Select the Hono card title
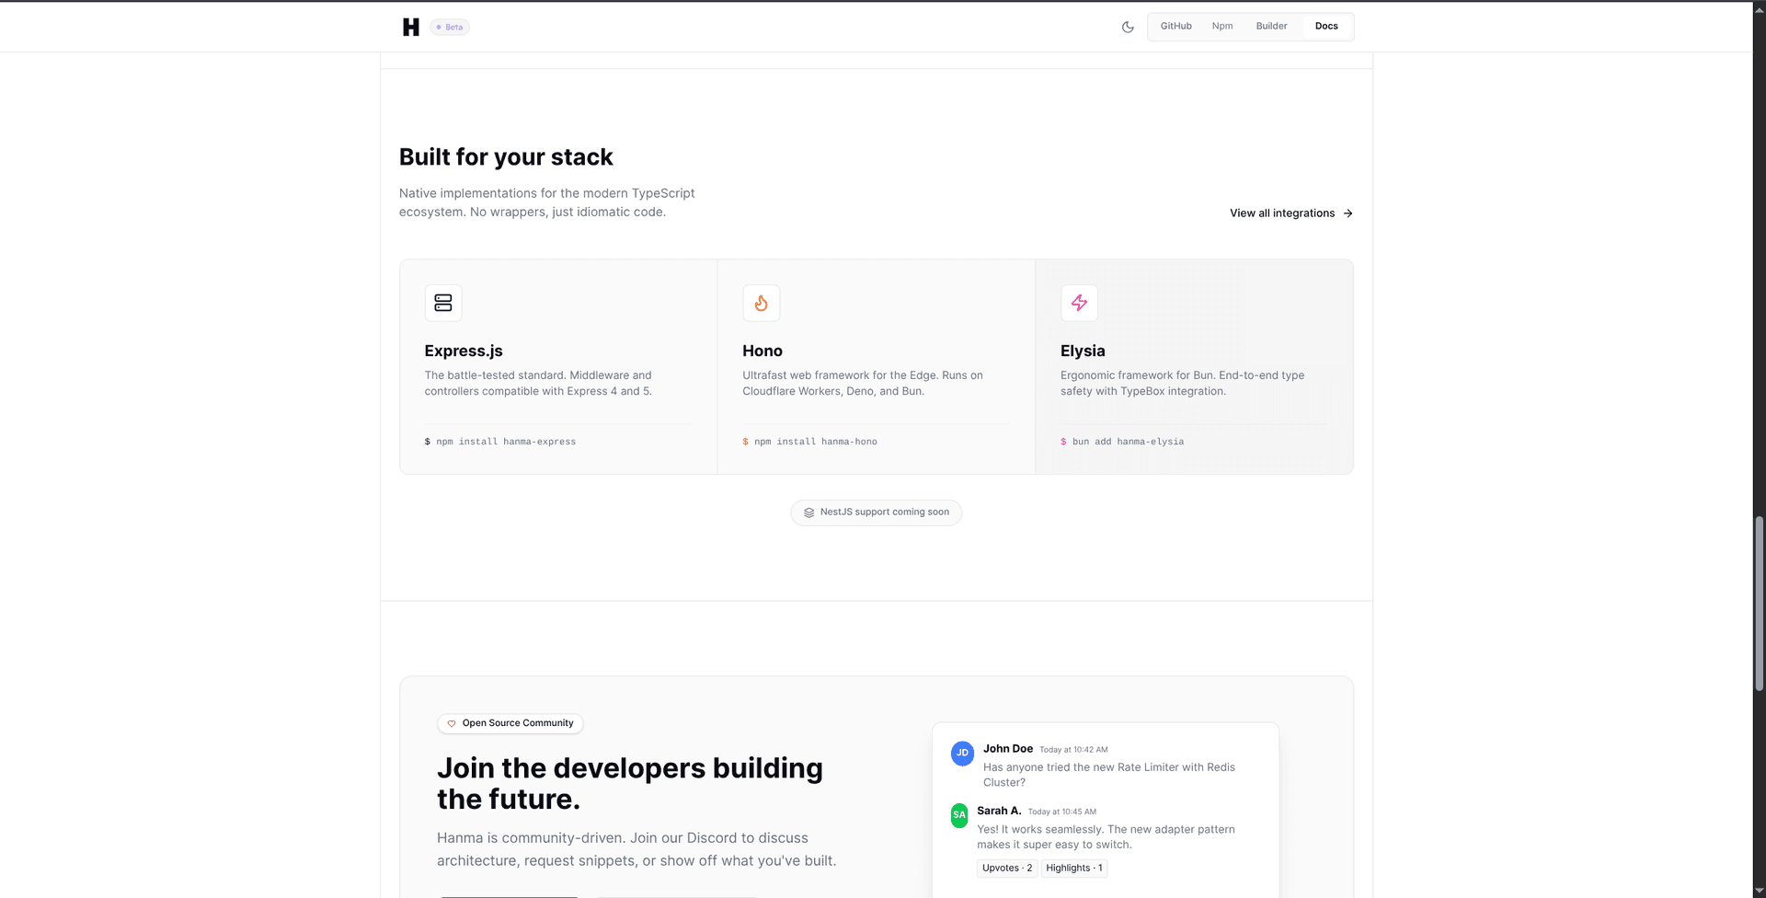 point(763,351)
